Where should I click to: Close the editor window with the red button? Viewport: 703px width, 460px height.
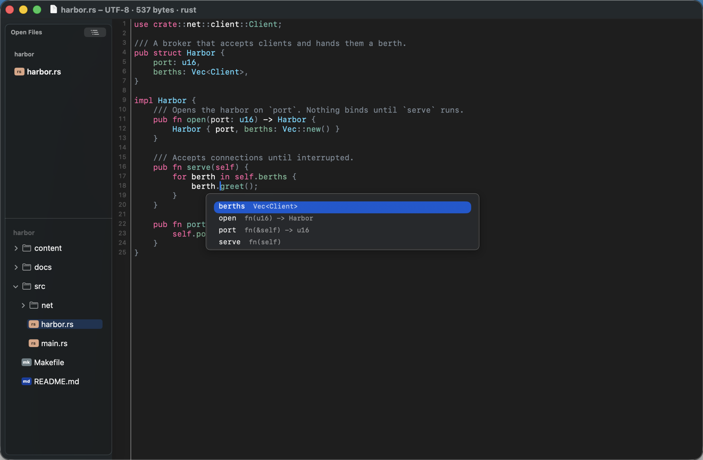(10, 10)
